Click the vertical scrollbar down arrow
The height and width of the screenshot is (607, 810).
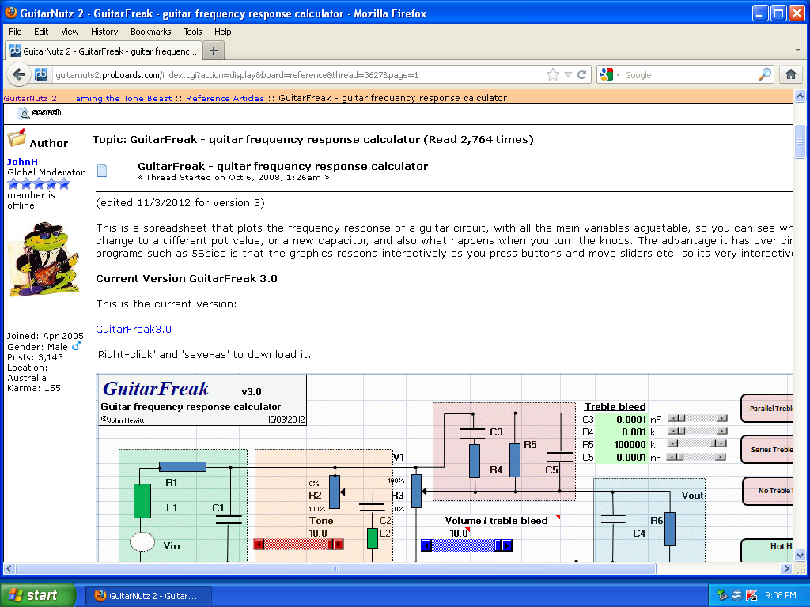point(800,556)
